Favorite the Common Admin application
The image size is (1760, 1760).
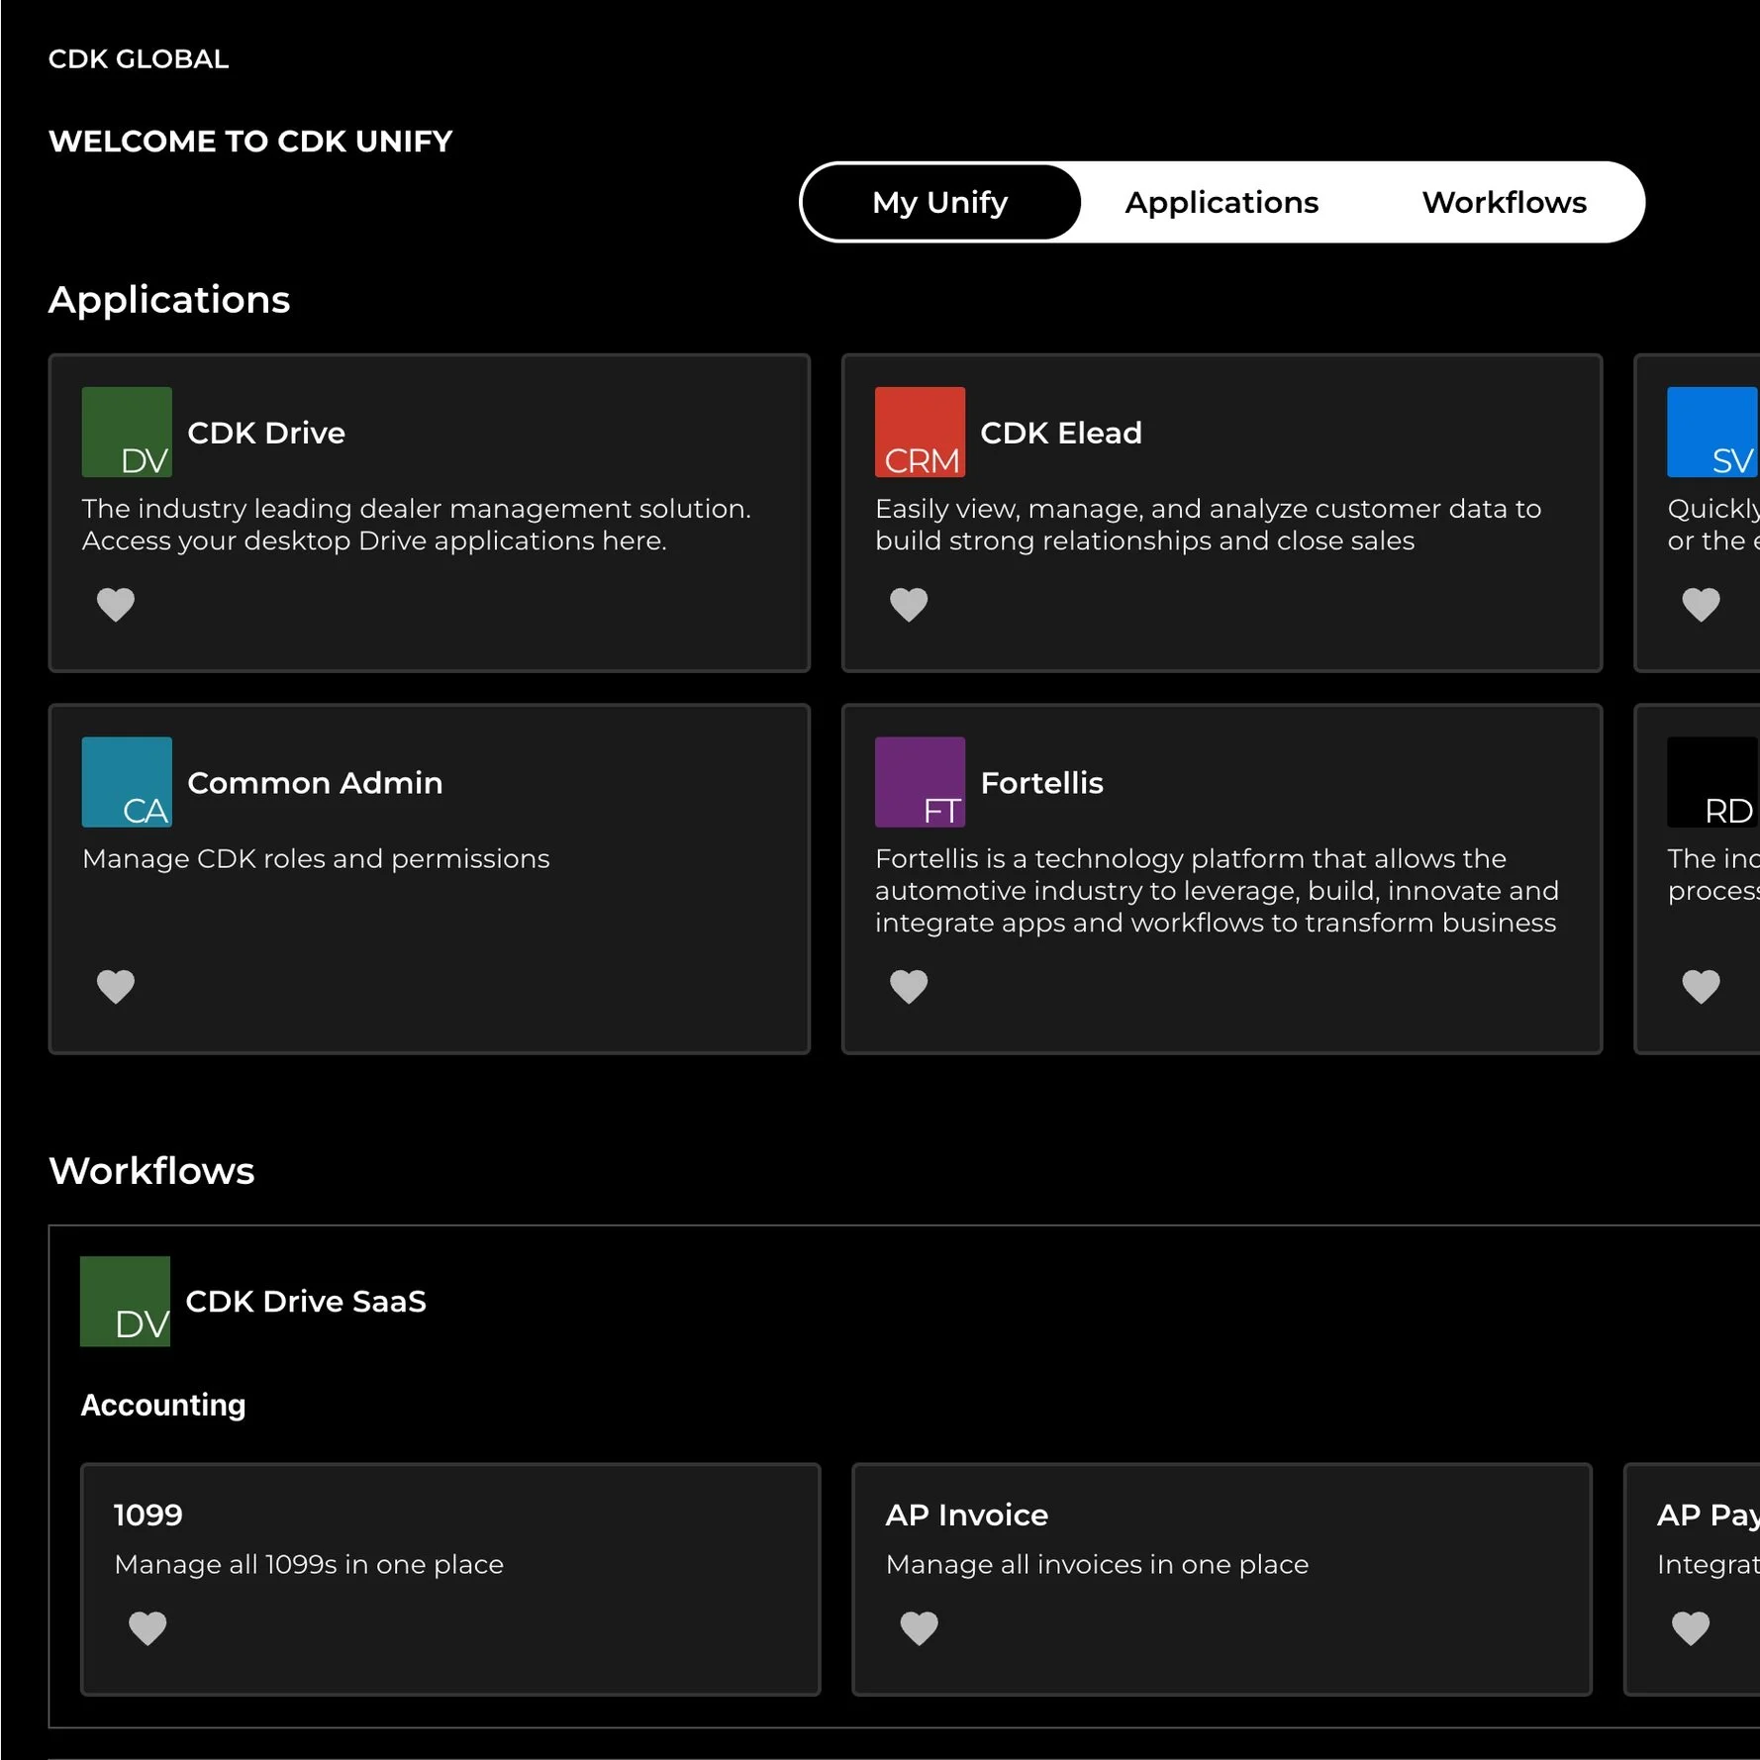click(116, 986)
